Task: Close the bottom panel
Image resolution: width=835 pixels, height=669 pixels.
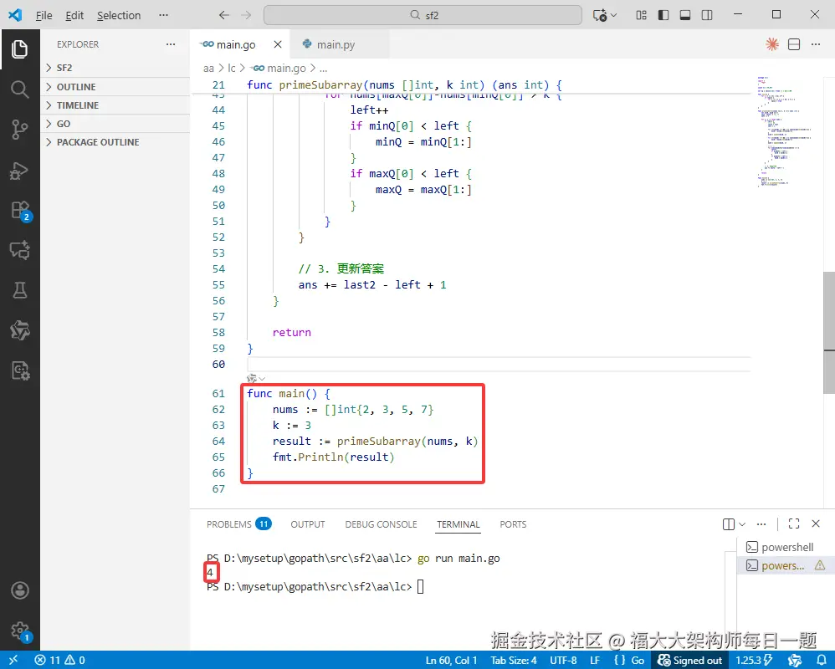Action: click(x=815, y=523)
